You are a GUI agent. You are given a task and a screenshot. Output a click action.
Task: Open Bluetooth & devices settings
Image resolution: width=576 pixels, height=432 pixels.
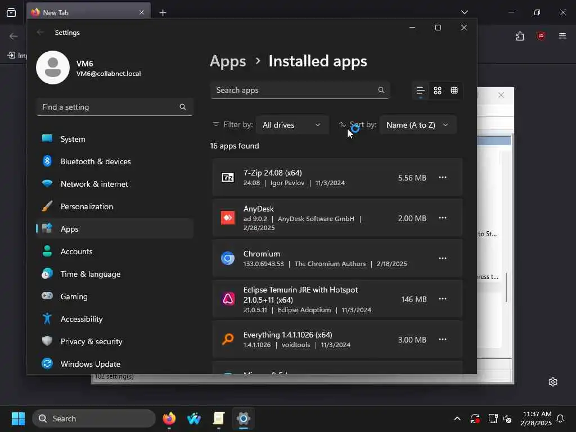click(x=115, y=161)
